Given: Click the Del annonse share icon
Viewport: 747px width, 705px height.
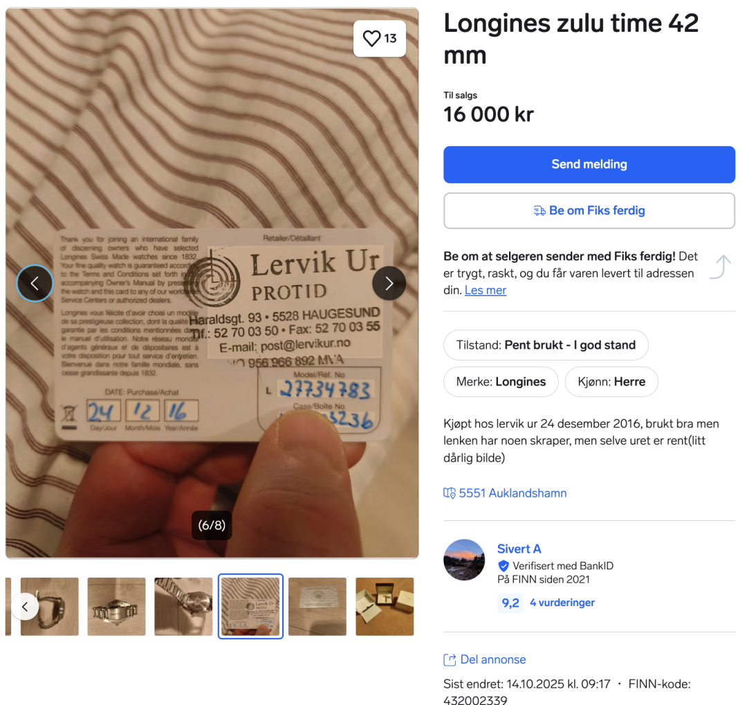Looking at the screenshot, I should pyautogui.click(x=450, y=659).
